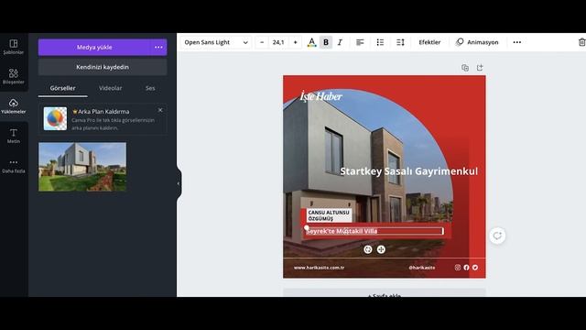
Task: Duplicate the page with copy icon
Action: [x=465, y=68]
